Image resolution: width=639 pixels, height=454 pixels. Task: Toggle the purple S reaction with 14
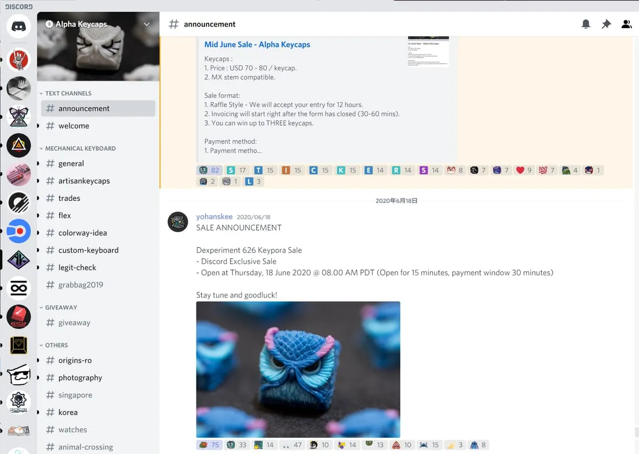(x=429, y=170)
